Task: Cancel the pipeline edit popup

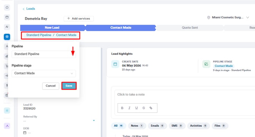Action: (x=51, y=86)
